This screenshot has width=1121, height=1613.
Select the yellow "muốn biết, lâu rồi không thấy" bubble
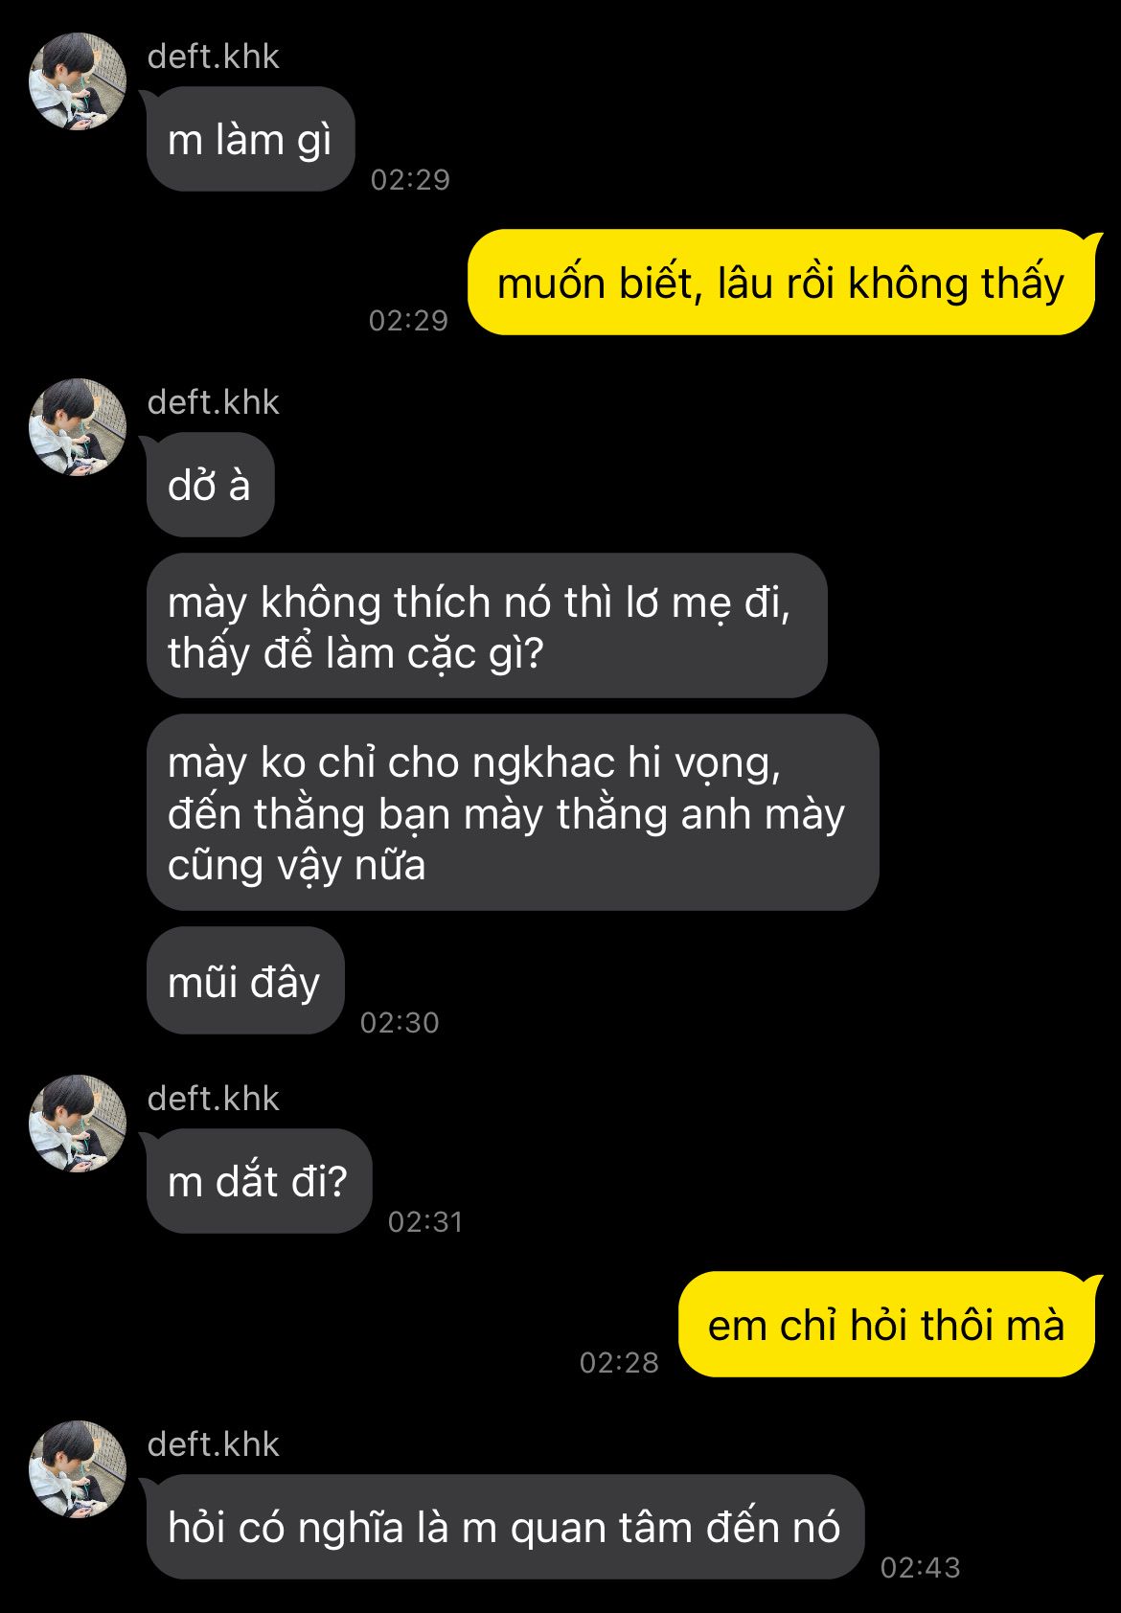pyautogui.click(x=781, y=283)
